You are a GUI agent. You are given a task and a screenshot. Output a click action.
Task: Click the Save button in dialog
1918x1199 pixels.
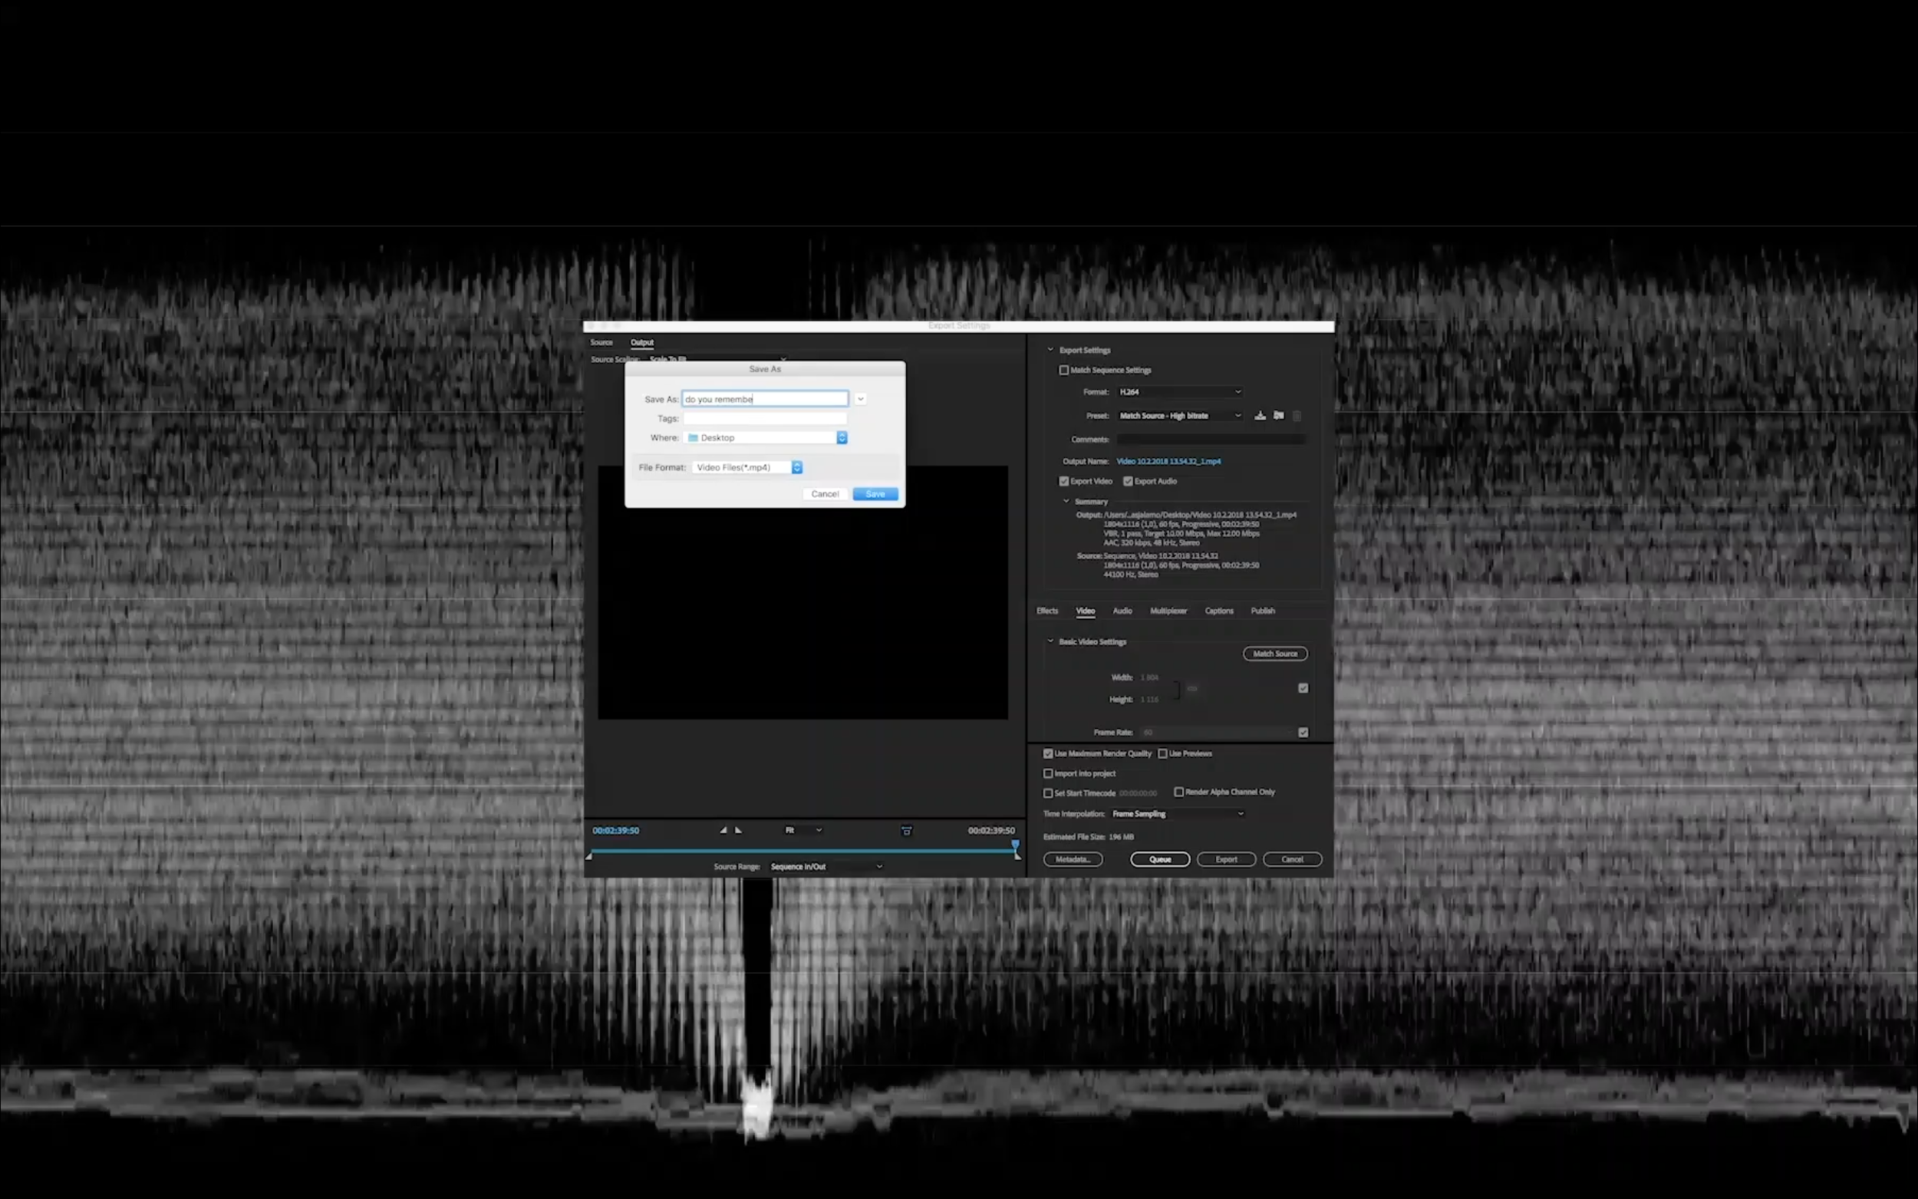click(x=875, y=494)
